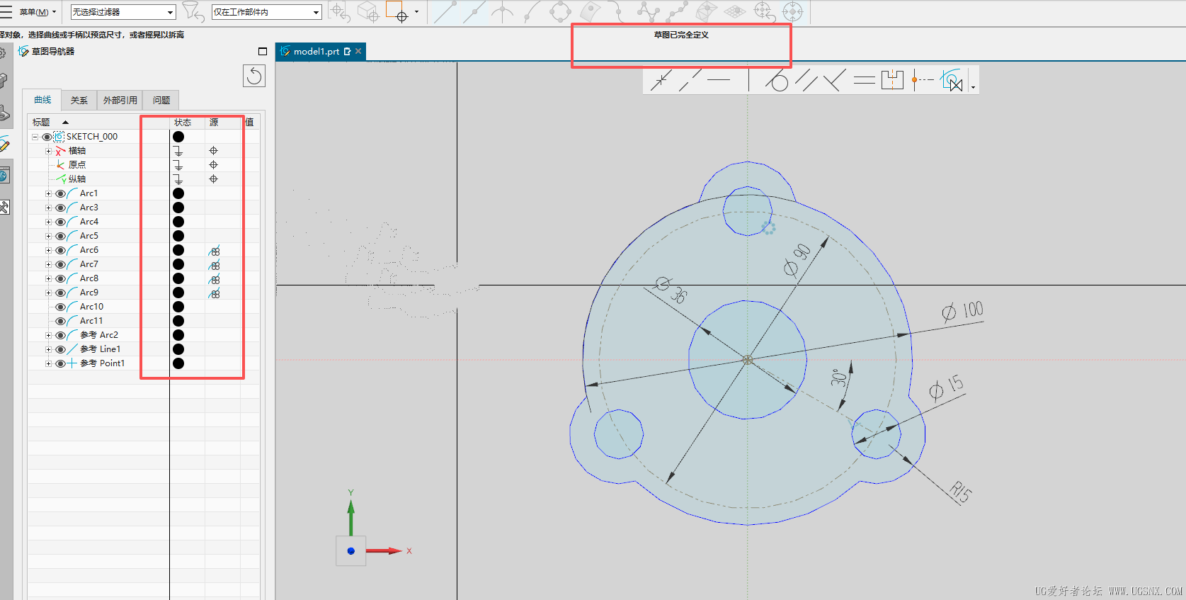Toggle the end point snap icon
Viewport: 1186px width, 600px height.
click(445, 11)
